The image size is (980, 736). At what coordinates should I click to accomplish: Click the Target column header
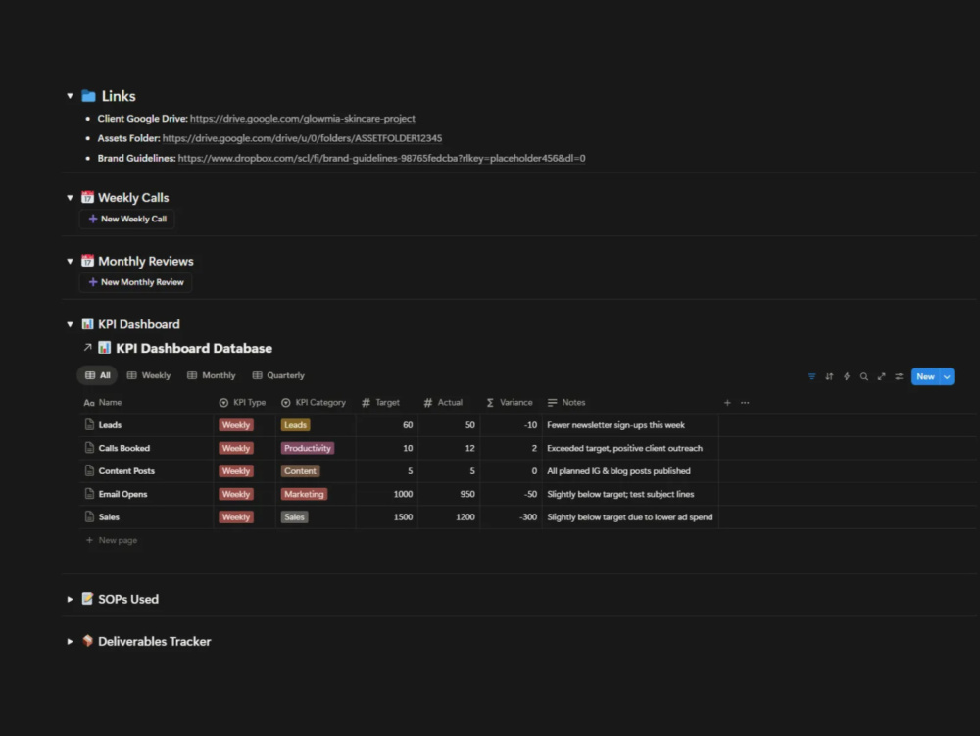coord(386,403)
